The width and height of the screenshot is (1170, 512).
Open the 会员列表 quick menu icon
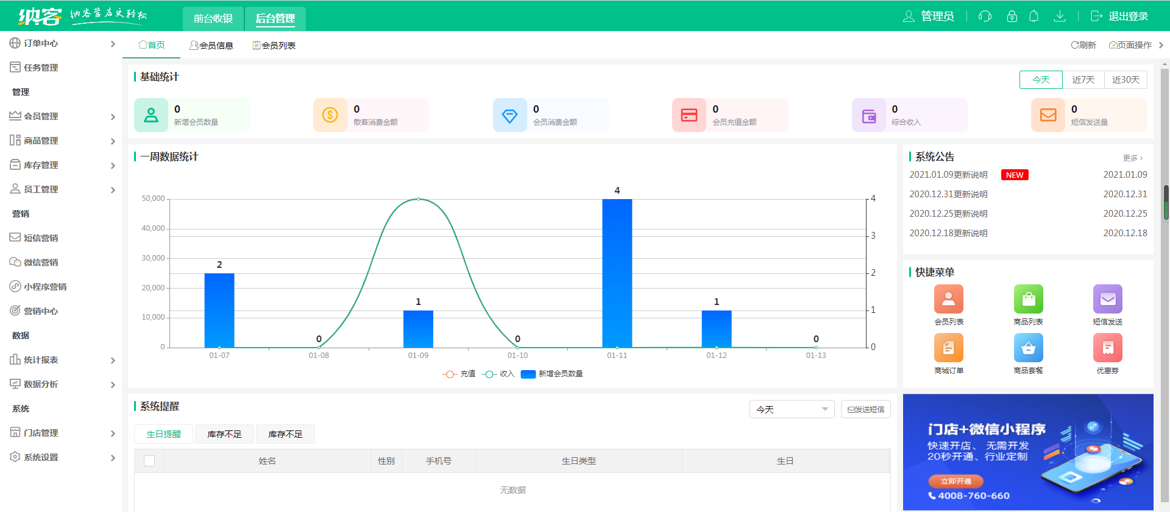point(949,299)
